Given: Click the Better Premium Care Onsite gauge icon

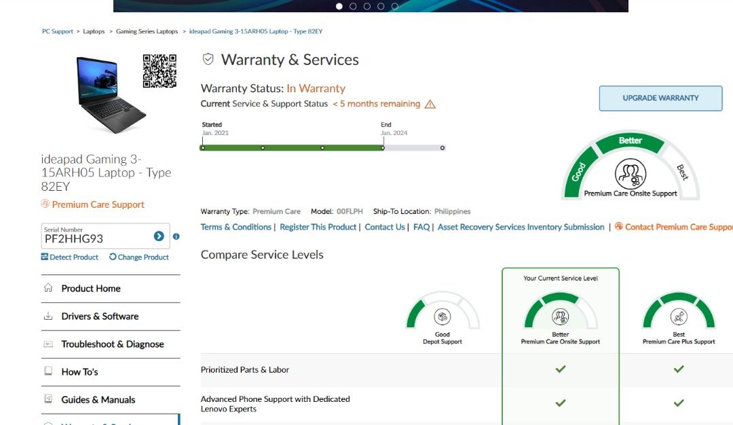Looking at the screenshot, I should point(560,316).
